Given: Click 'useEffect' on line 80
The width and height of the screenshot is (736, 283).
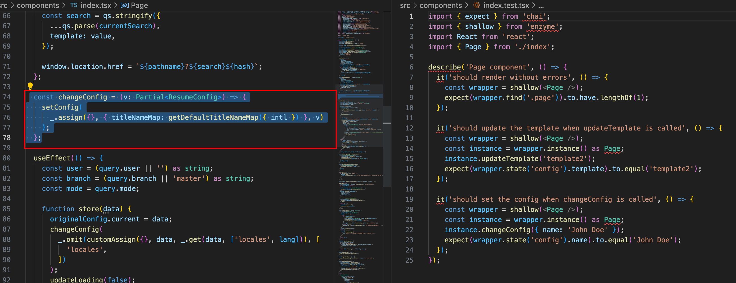Looking at the screenshot, I should click(52, 158).
